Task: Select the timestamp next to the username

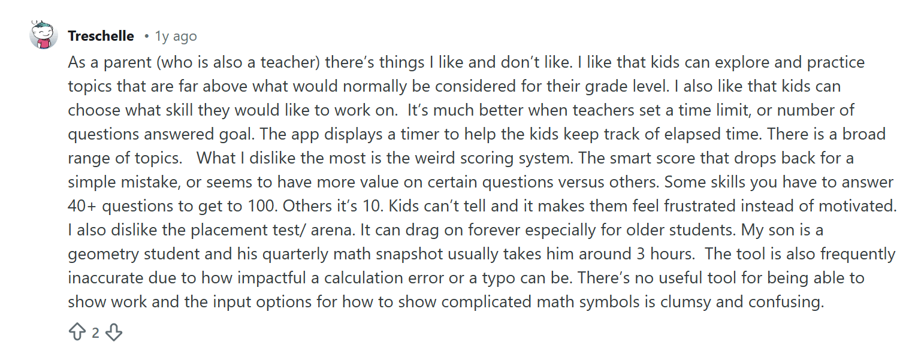Action: tap(176, 36)
